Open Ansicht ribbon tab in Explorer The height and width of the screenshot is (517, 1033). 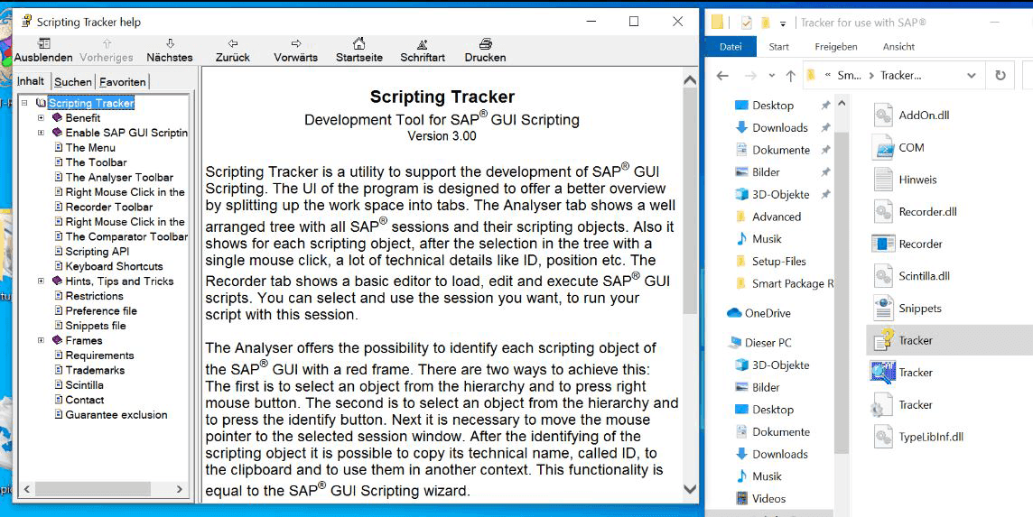[898, 47]
